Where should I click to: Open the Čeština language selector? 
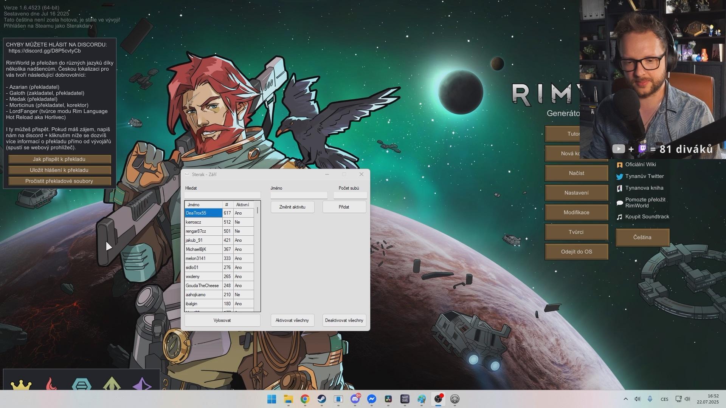pyautogui.click(x=642, y=237)
